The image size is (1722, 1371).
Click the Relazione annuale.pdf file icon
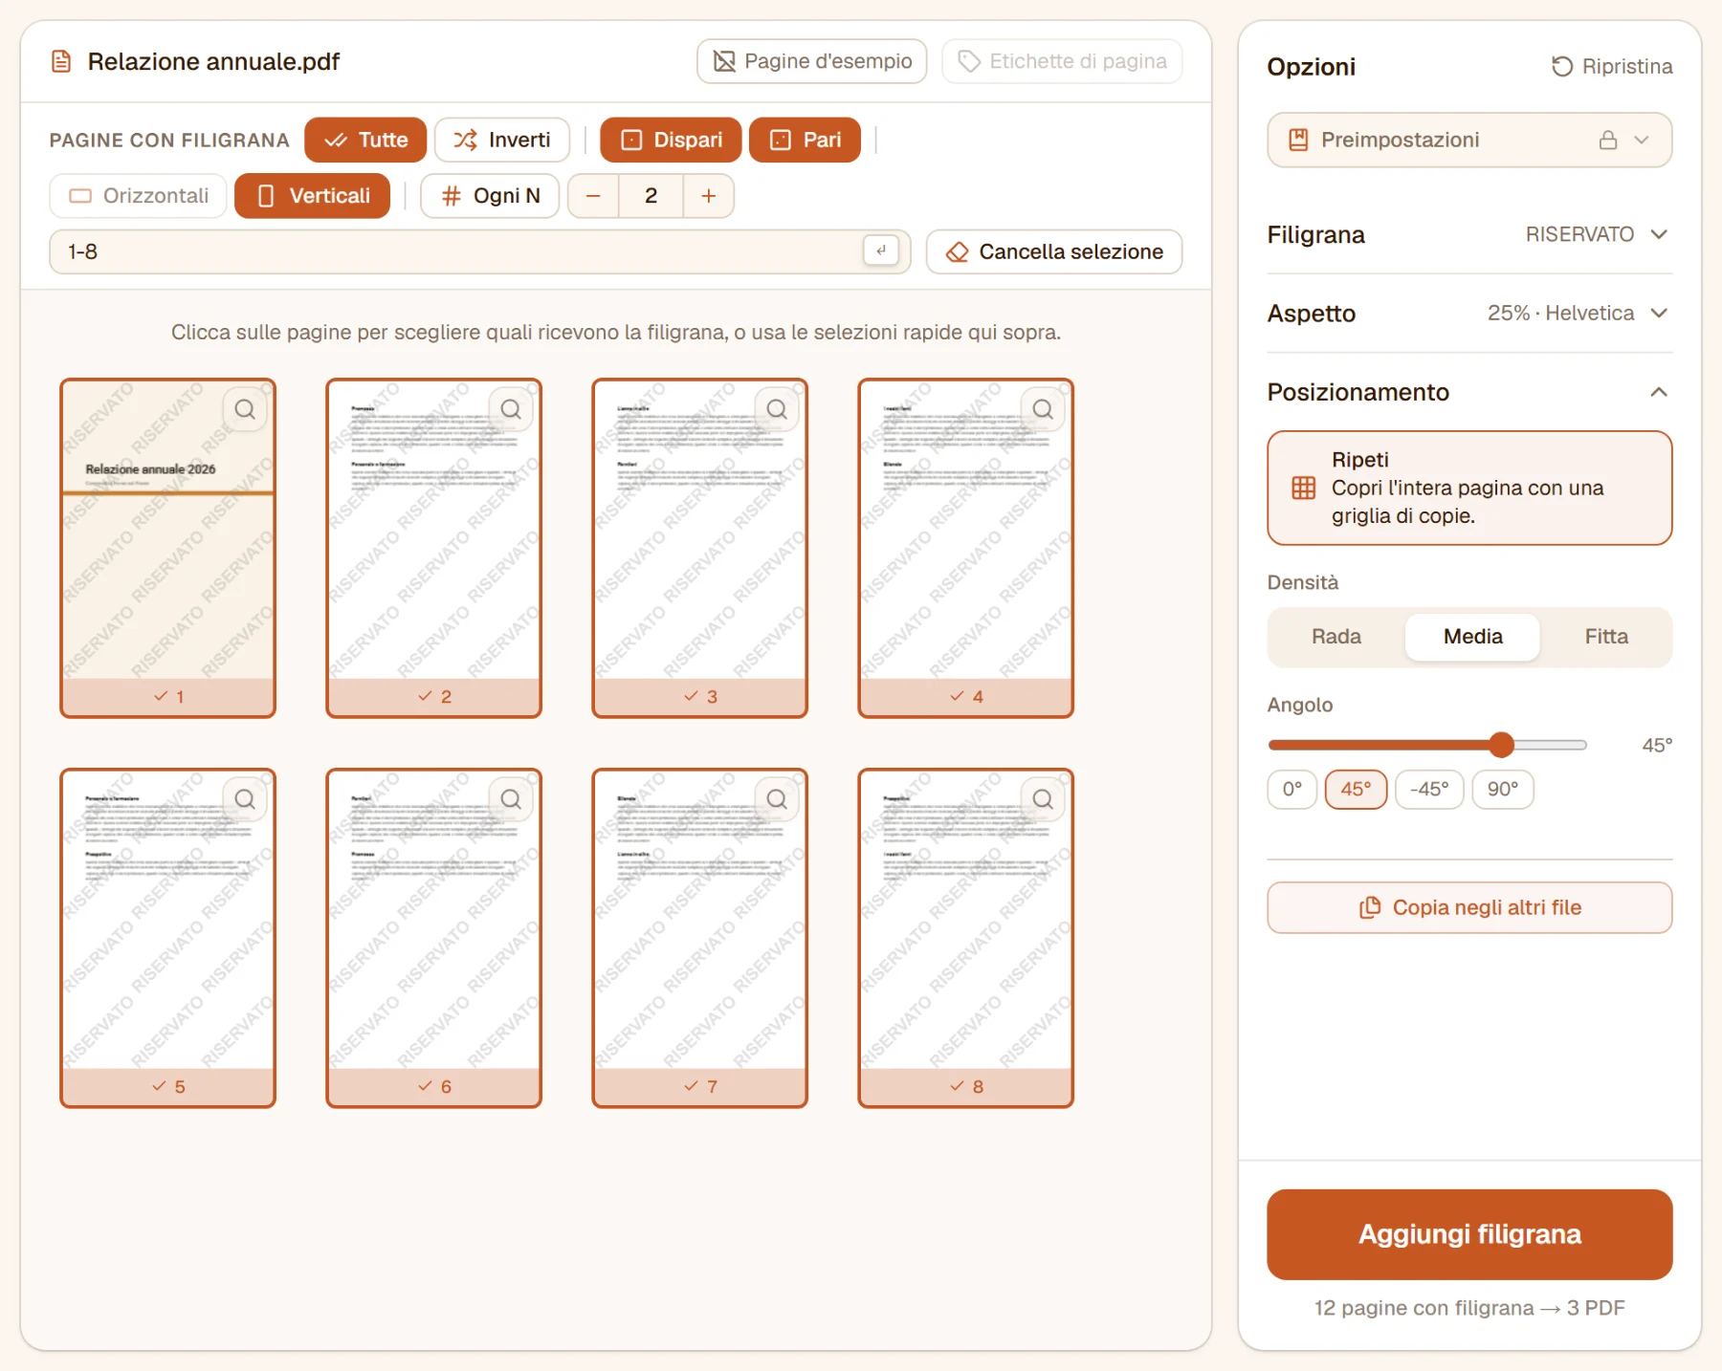[x=61, y=61]
